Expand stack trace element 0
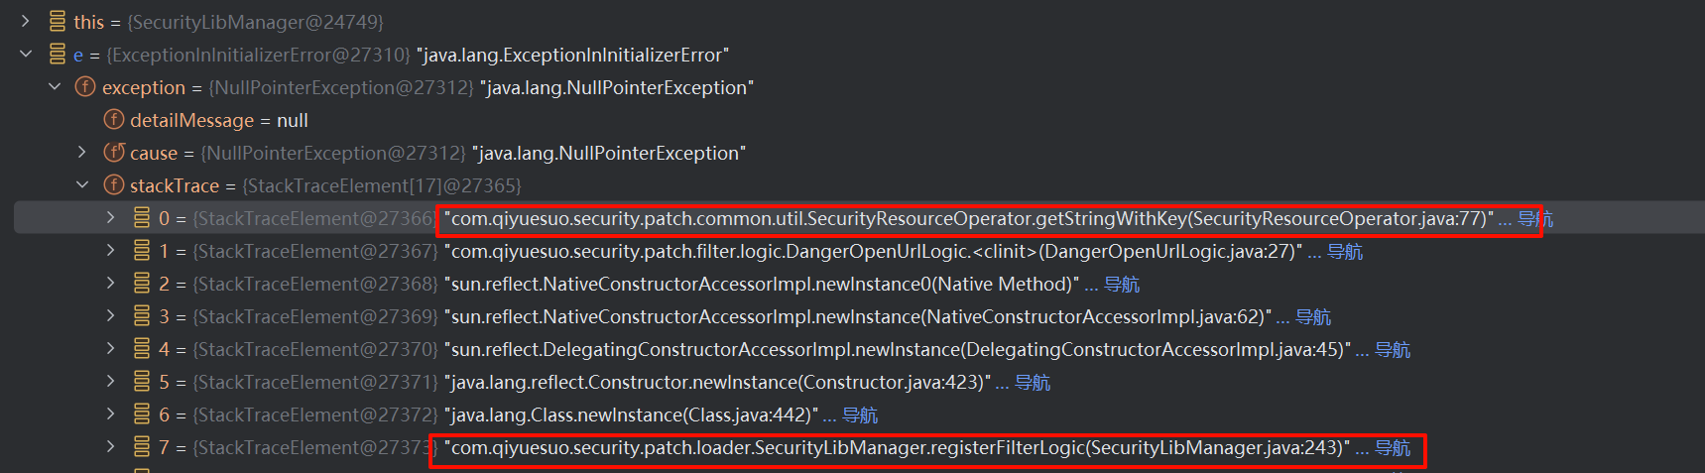The width and height of the screenshot is (1705, 473). pyautogui.click(x=111, y=217)
